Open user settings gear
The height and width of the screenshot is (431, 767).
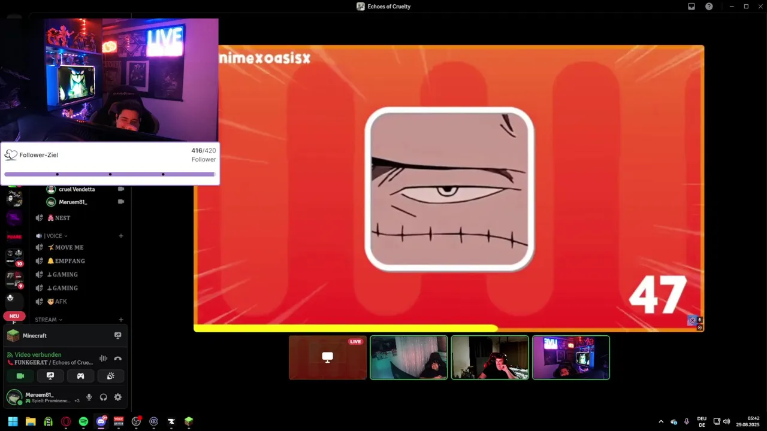pyautogui.click(x=117, y=397)
